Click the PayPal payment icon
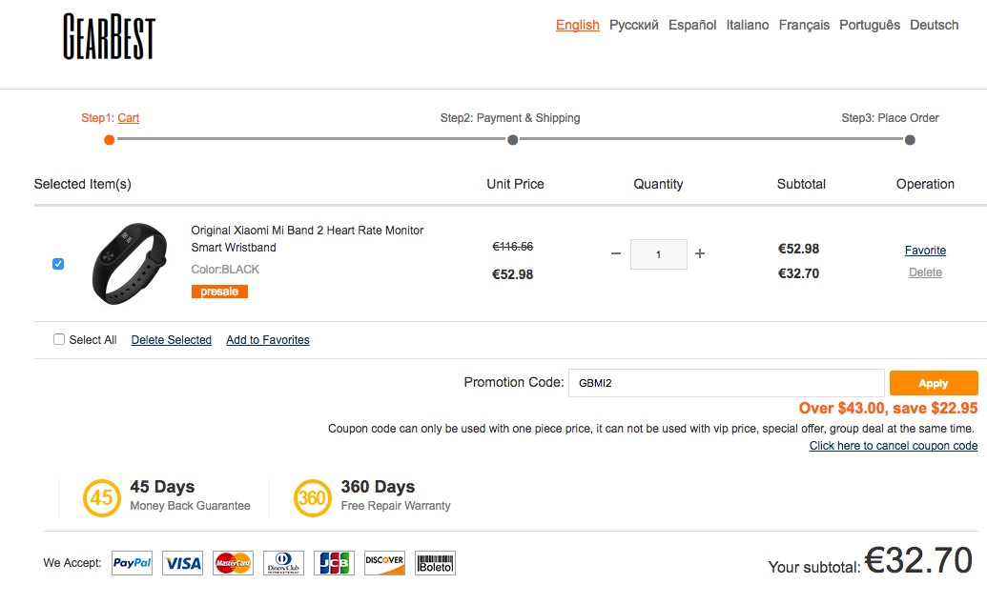This screenshot has height=604, width=987. (x=133, y=563)
